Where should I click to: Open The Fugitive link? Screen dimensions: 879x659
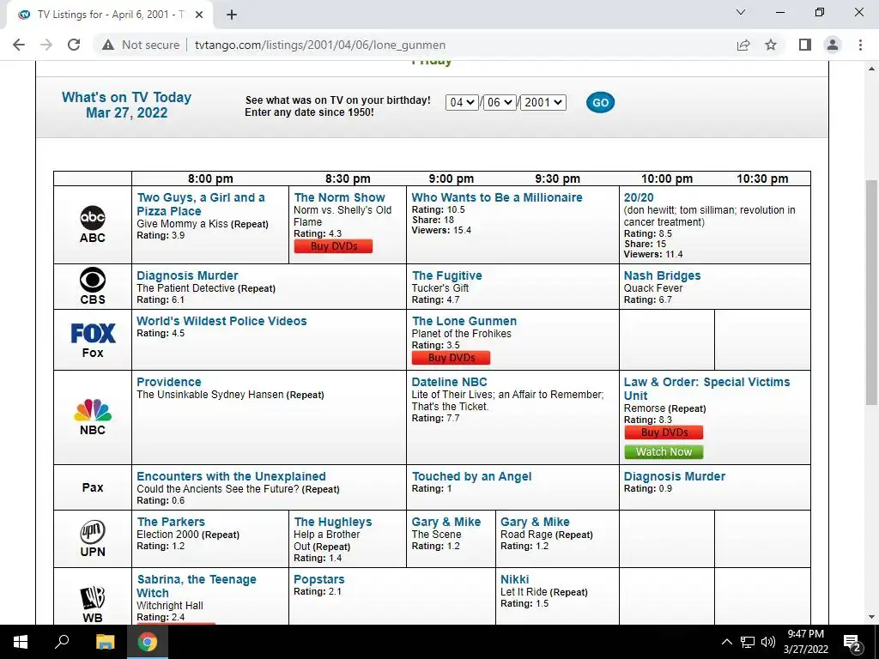pos(446,275)
